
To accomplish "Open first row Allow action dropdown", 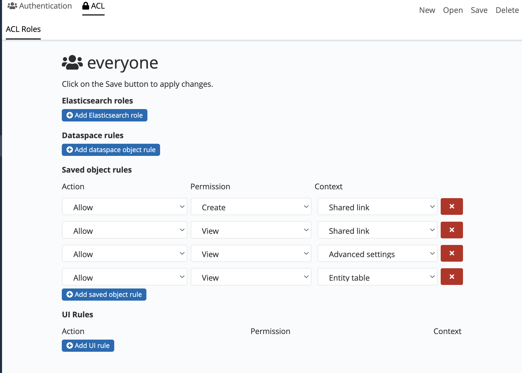I will [x=125, y=207].
